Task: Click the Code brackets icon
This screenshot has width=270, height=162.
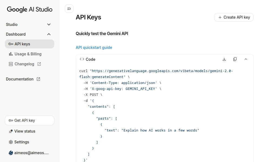Action: coord(82,59)
